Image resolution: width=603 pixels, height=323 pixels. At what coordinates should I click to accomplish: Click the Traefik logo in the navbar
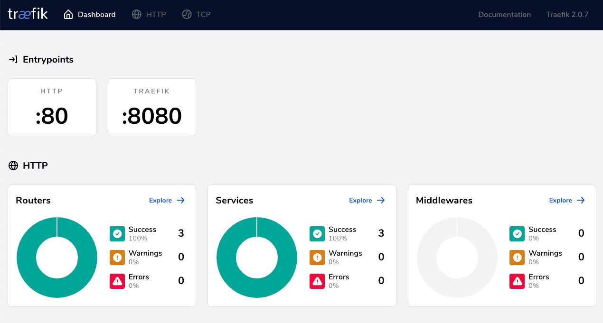point(28,14)
